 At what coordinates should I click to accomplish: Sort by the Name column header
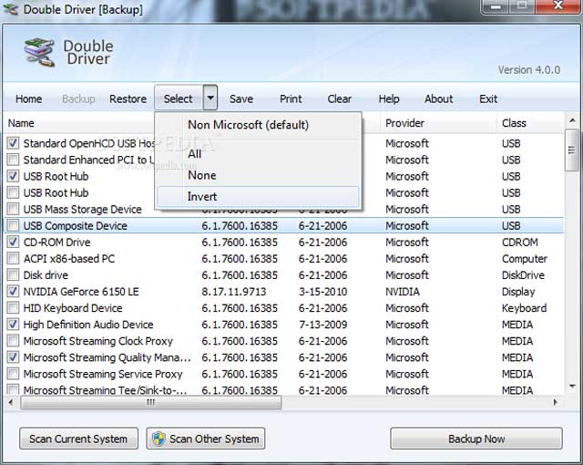[x=21, y=123]
